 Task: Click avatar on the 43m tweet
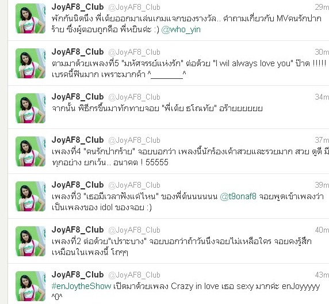(x=30, y=286)
